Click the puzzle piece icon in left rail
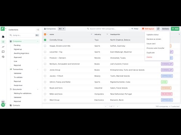Viewport: 181px width, 135px height. click(3, 37)
